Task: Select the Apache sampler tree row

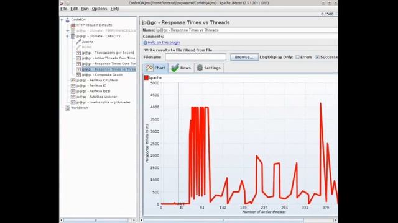Action: (x=88, y=42)
